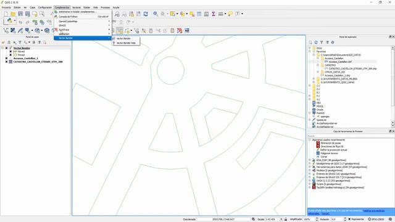Select the add raster layer icon
The image size is (395, 222).
tap(13, 31)
